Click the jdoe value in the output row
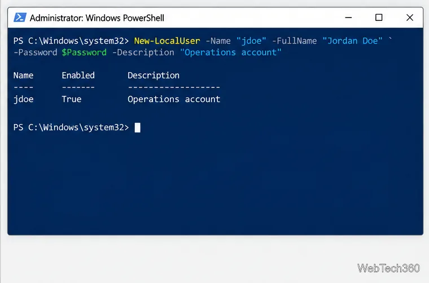 [x=24, y=99]
